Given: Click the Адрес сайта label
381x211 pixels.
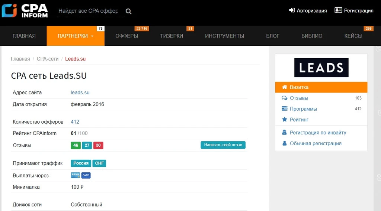Looking at the screenshot, I should [x=27, y=92].
